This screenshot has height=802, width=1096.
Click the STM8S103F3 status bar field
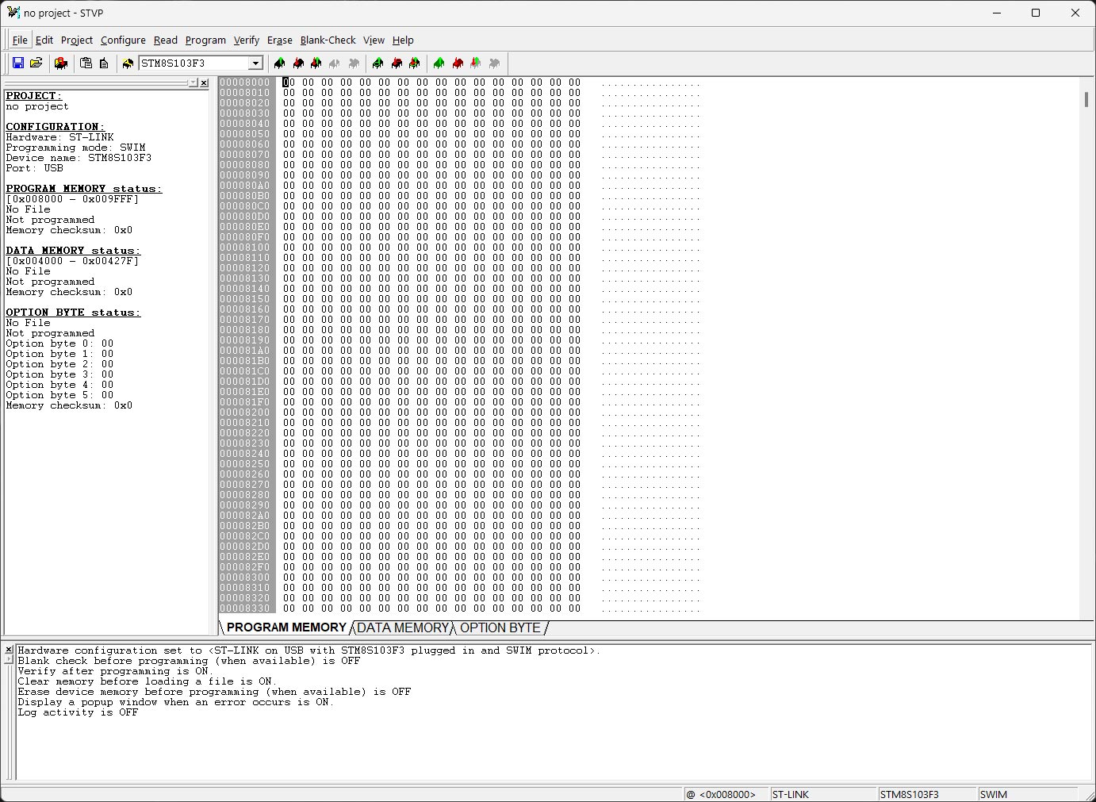tap(927, 794)
